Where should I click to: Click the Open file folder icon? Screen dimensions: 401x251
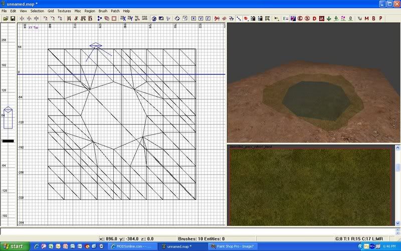pos(6,19)
